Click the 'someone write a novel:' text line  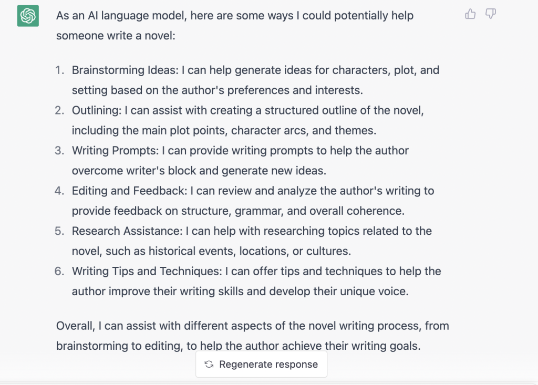coord(116,35)
